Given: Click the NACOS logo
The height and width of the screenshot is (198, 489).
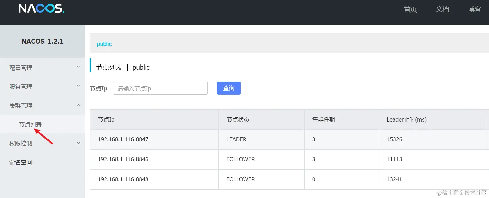Looking at the screenshot, I should [42, 8].
